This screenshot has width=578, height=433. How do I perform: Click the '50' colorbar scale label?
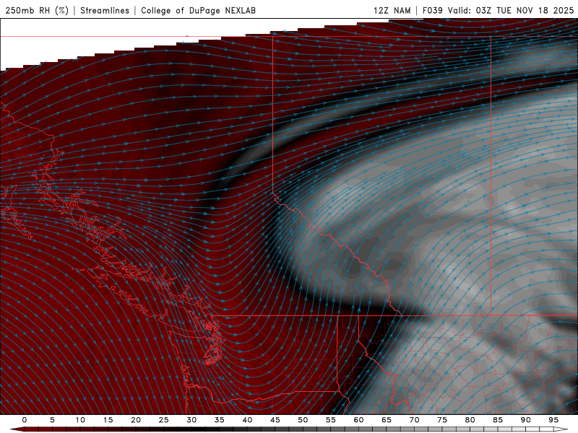coord(303,420)
